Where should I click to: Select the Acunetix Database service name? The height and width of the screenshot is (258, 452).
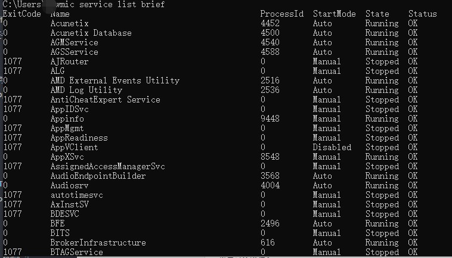point(91,33)
